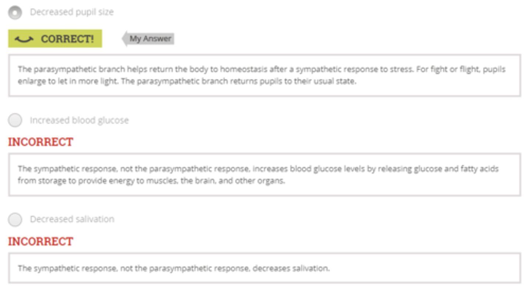Click "fight or flight" in the pupil explanation
The width and height of the screenshot is (530, 293).
[x=443, y=69]
